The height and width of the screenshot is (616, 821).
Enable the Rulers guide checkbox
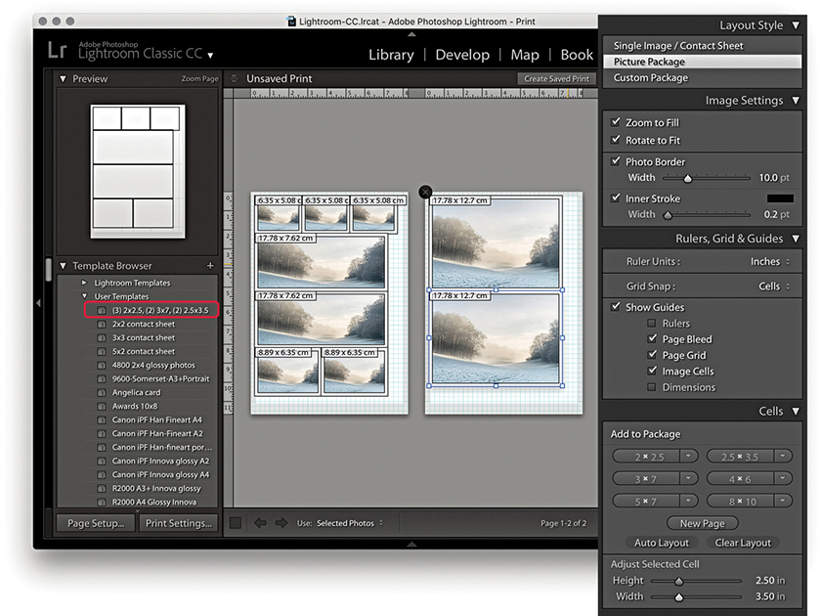click(652, 324)
